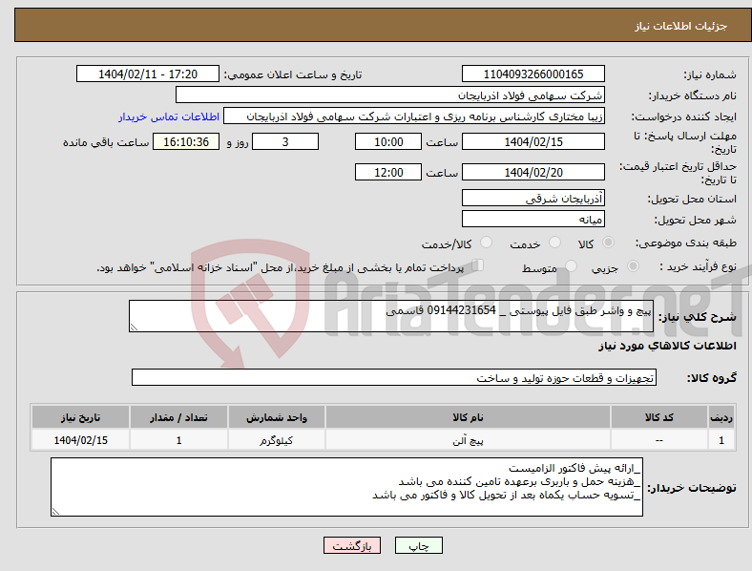
Task: Click the delivery city field میانه
Action: pos(533,219)
